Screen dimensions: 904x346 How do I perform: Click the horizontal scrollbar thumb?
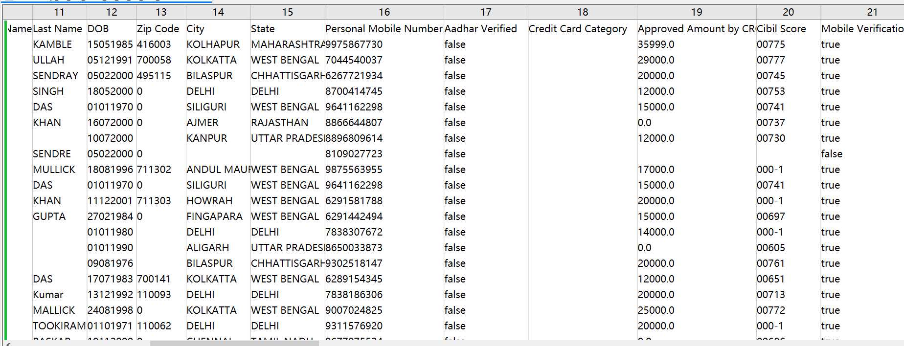point(234,343)
